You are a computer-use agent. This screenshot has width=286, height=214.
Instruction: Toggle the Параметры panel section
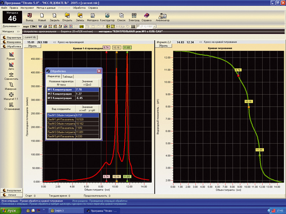point(12,37)
